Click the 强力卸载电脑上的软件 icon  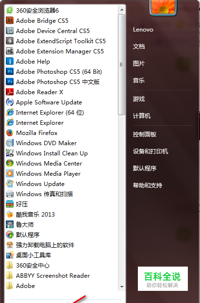click(x=10, y=245)
